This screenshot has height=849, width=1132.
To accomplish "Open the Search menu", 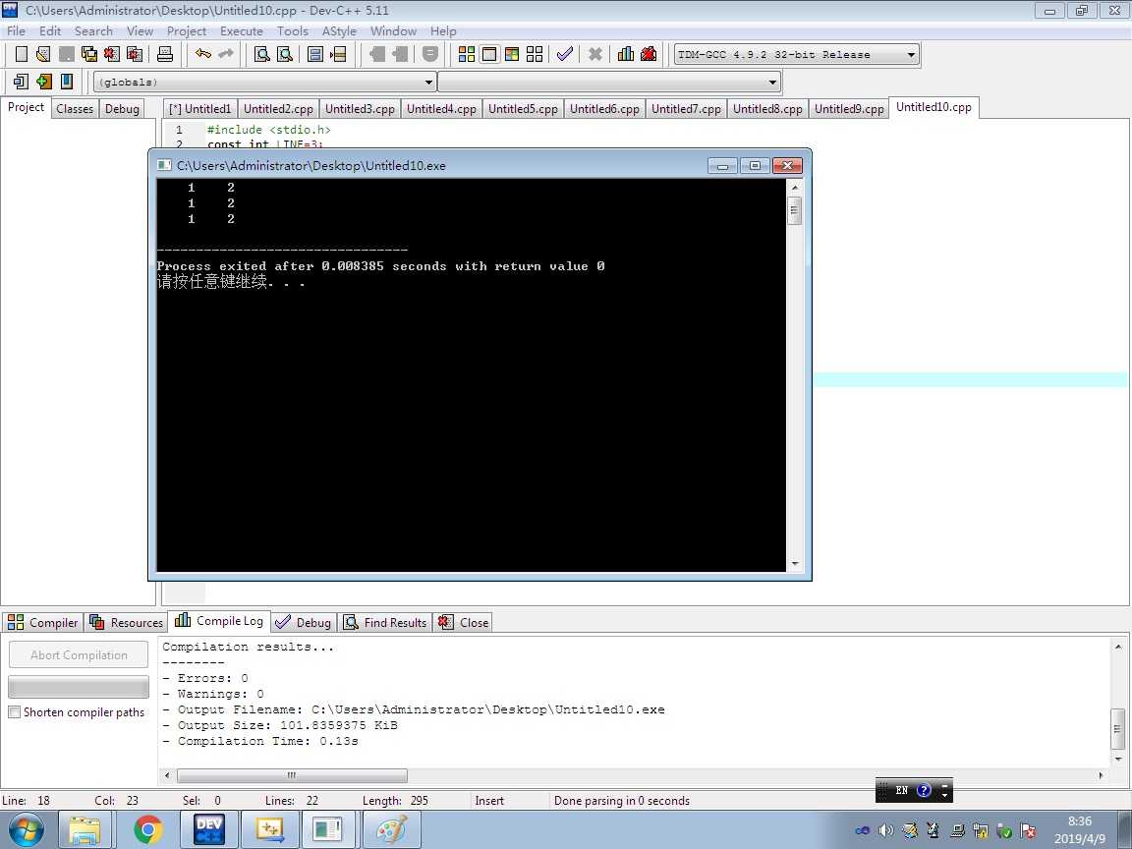I will pos(93,31).
